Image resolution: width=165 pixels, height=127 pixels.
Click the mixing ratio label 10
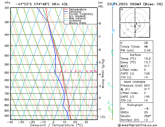(80, 71)
